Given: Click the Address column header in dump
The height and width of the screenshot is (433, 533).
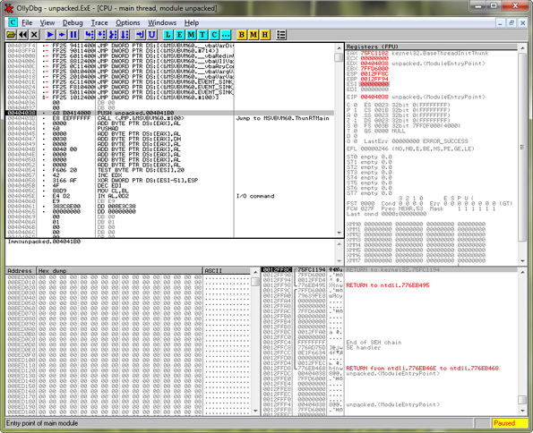Looking at the screenshot, I should pyautogui.click(x=21, y=271).
